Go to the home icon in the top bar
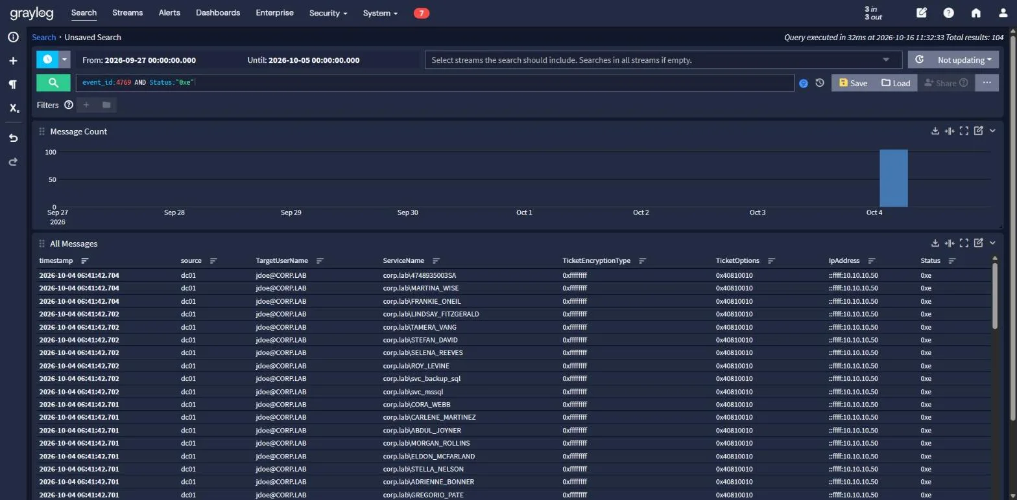 point(975,13)
